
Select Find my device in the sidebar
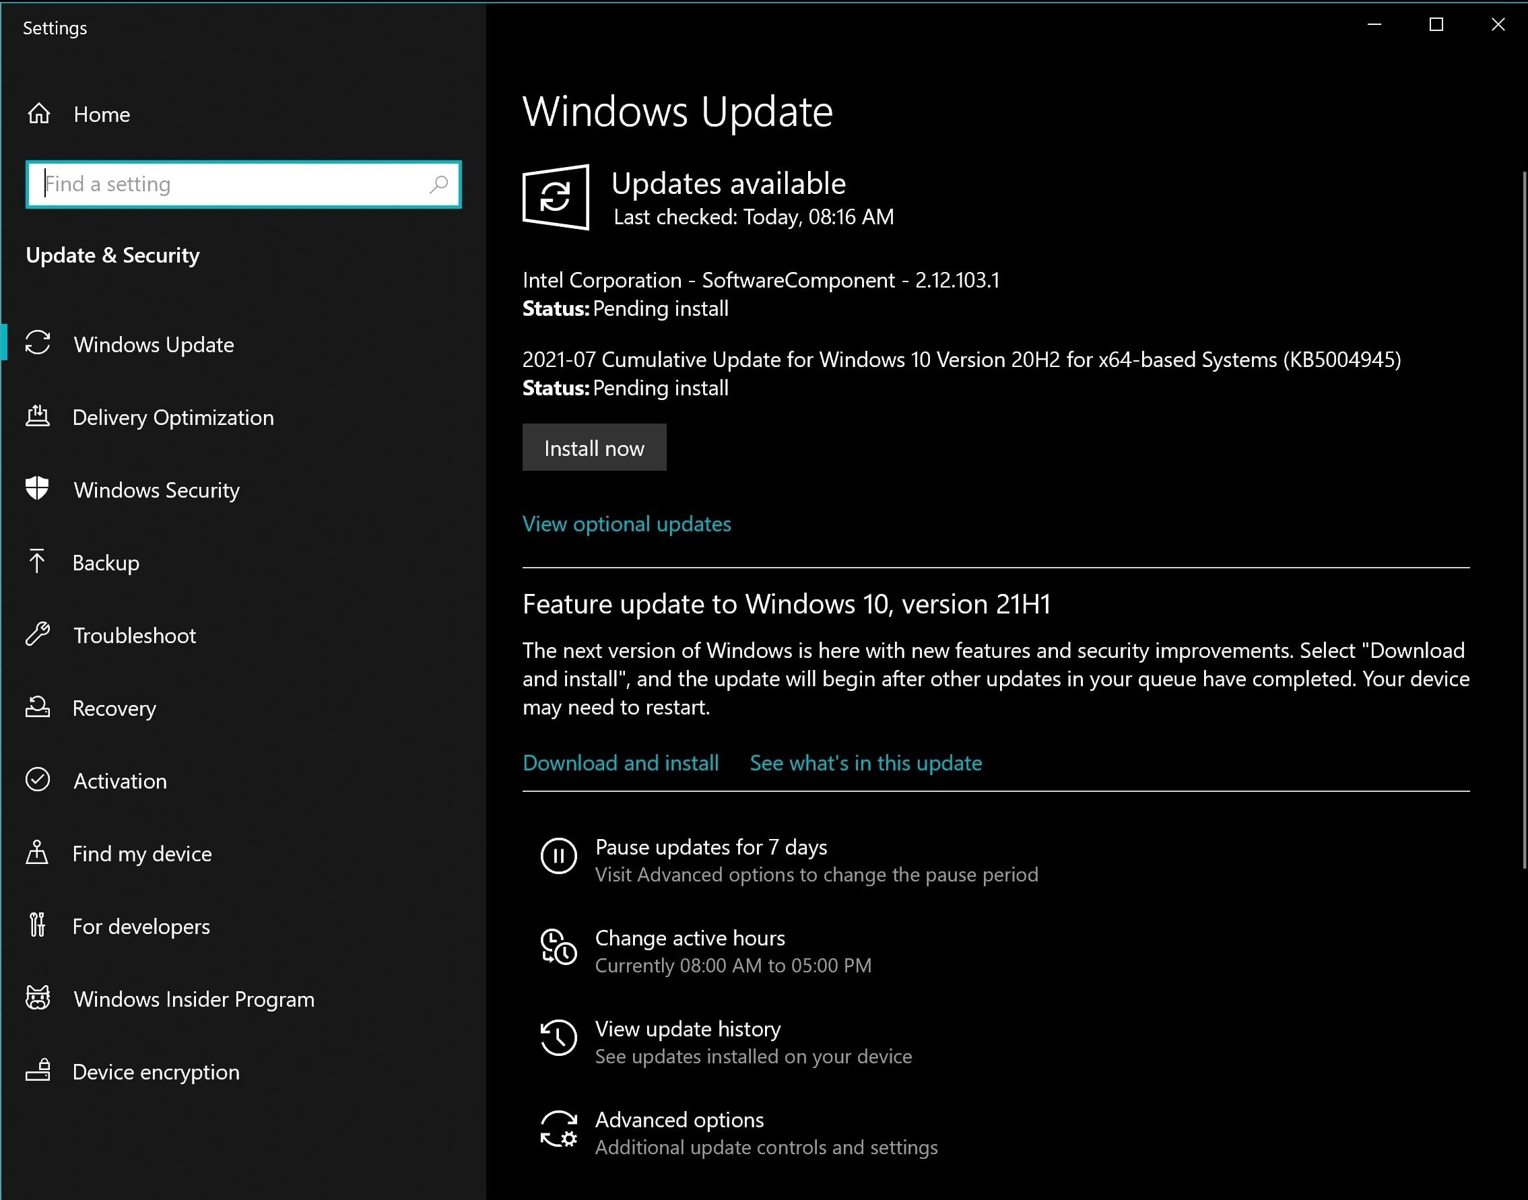pos(142,854)
